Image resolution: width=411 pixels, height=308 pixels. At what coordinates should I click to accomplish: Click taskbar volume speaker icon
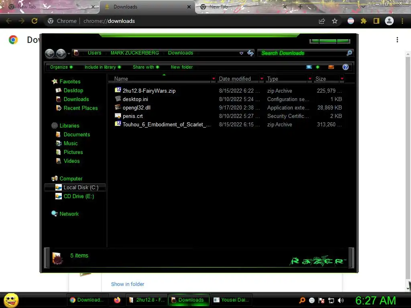[340, 300]
